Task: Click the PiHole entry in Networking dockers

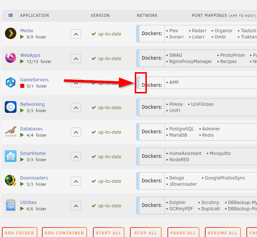Action: click(176, 104)
